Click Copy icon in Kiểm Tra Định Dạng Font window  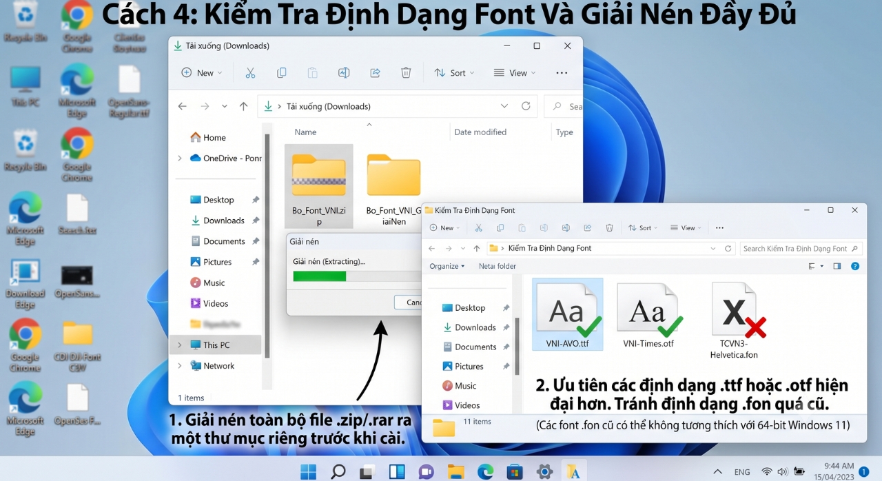[500, 227]
